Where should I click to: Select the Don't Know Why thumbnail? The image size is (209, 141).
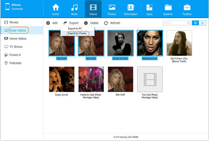pos(179,43)
